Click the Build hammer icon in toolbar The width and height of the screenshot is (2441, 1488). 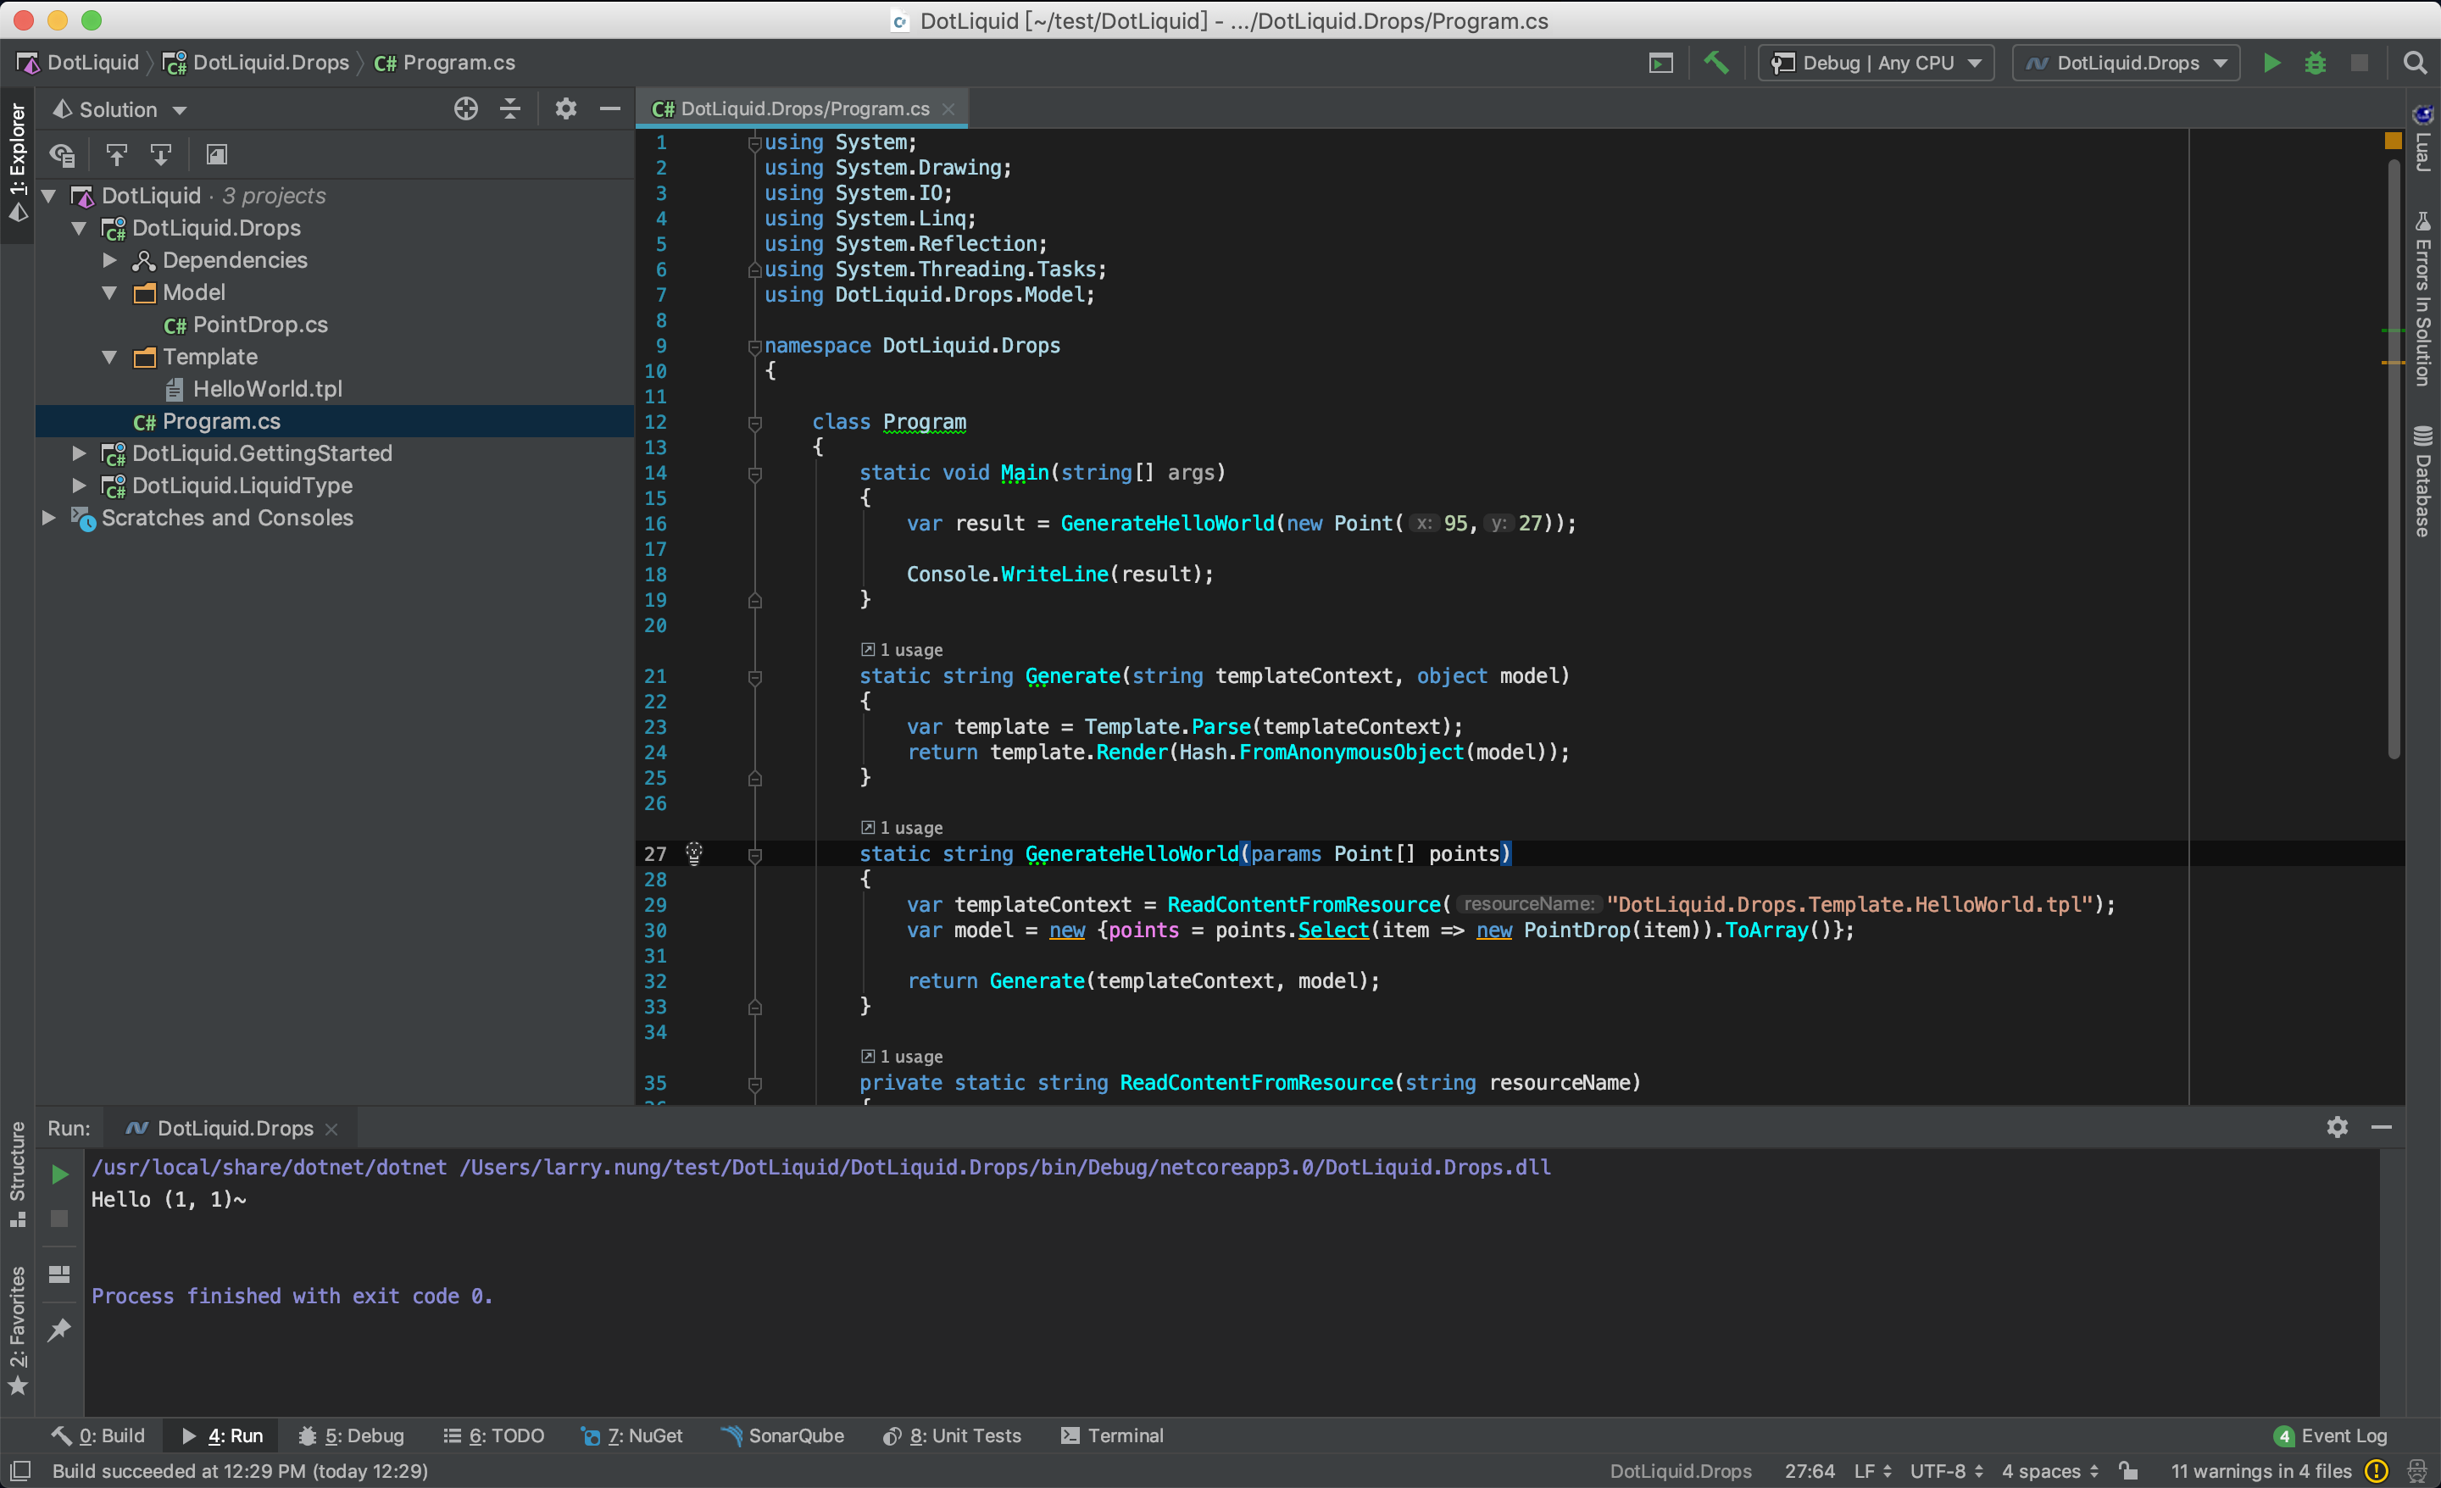[1715, 63]
